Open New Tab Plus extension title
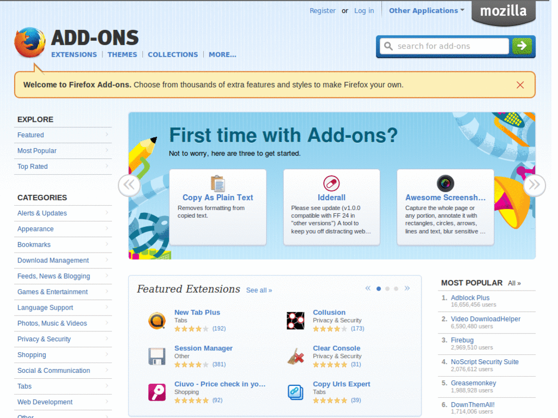Image resolution: width=558 pixels, height=418 pixels. [x=197, y=312]
